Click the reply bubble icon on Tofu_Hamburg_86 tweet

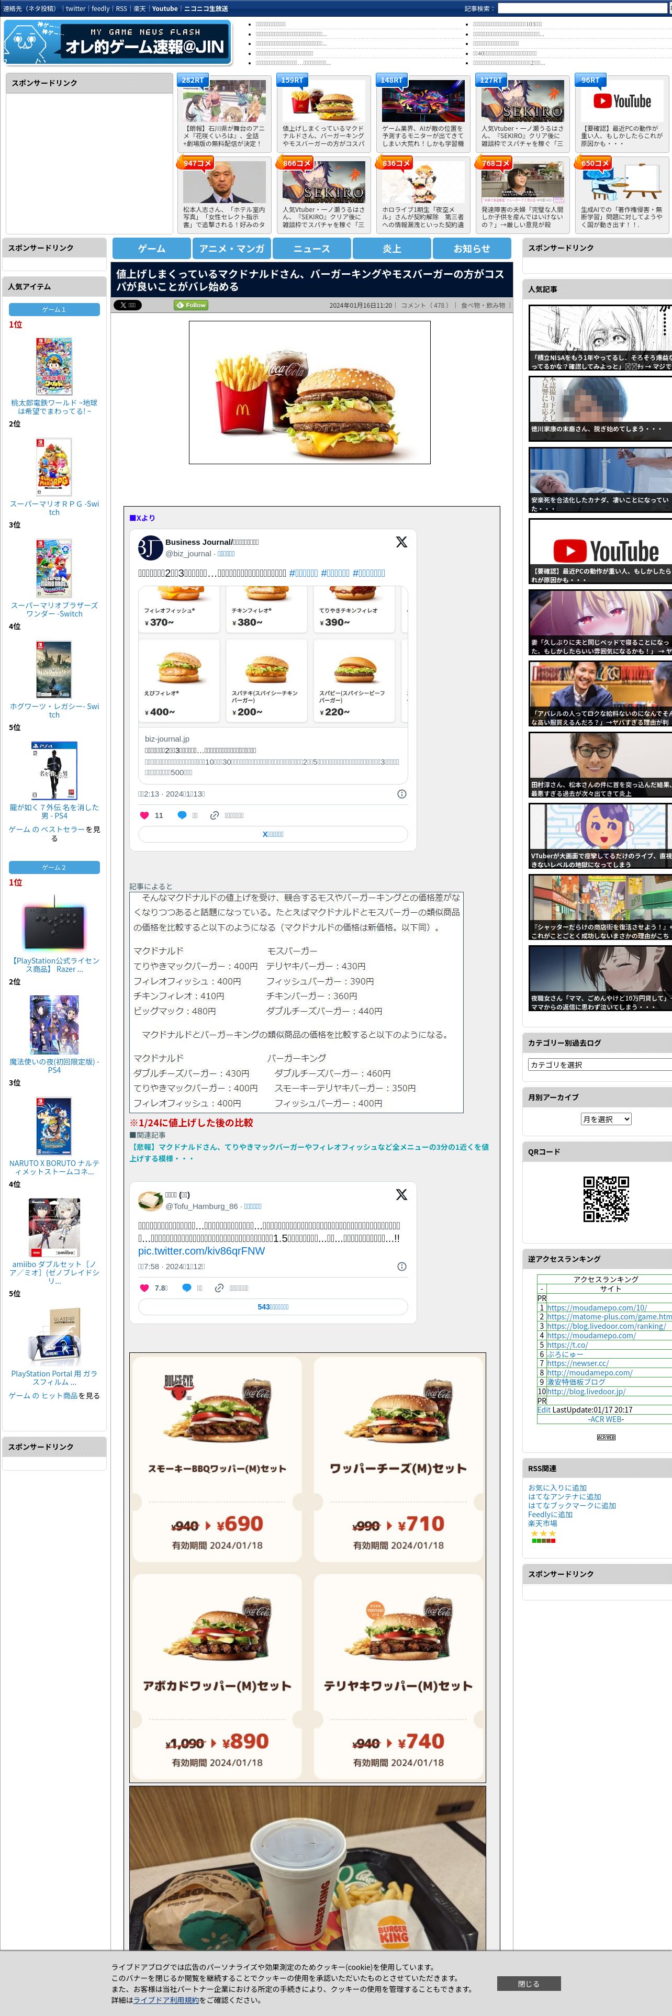click(x=186, y=1287)
